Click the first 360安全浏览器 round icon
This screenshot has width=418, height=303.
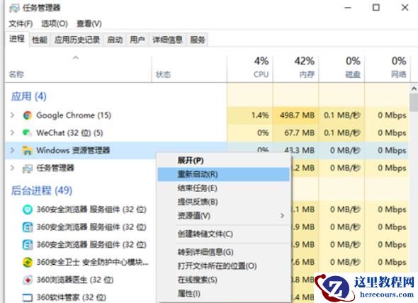tap(28, 210)
